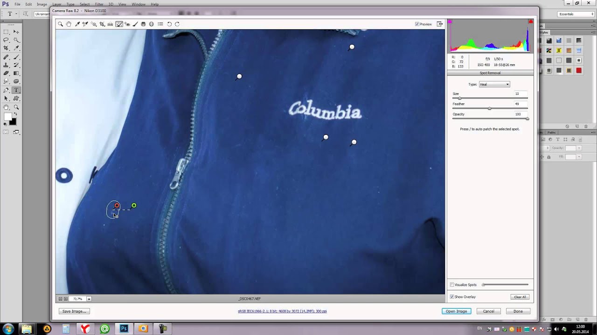Select the Adjustment Brush tool
Image resolution: width=597 pixels, height=335 pixels.
[135, 24]
